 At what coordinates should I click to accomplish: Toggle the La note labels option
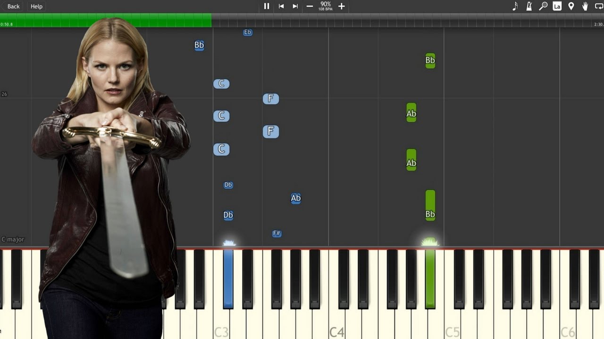pyautogui.click(x=557, y=6)
